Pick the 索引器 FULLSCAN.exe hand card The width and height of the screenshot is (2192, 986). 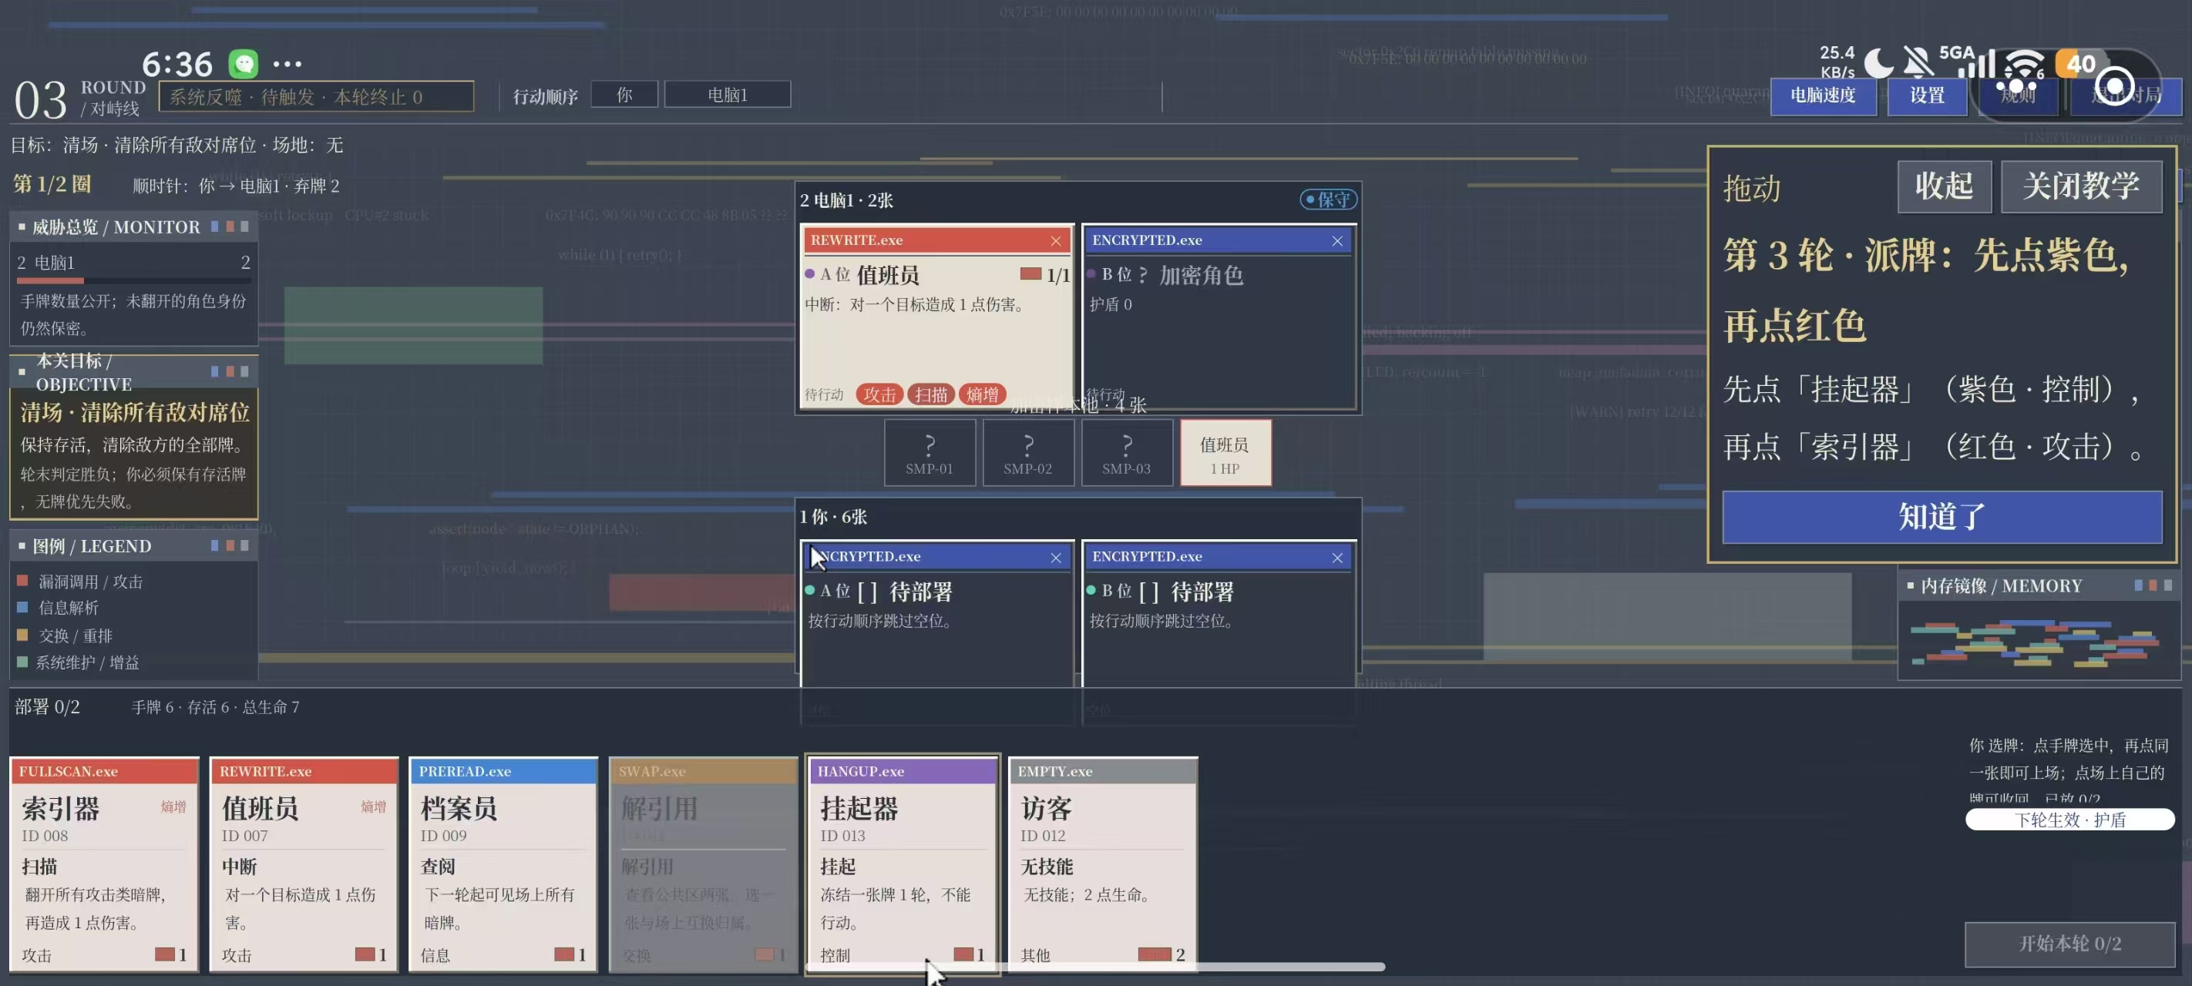(x=104, y=864)
